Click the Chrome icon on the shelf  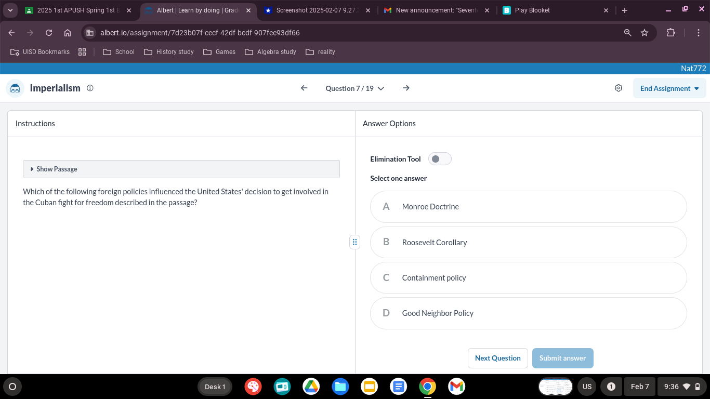click(428, 387)
